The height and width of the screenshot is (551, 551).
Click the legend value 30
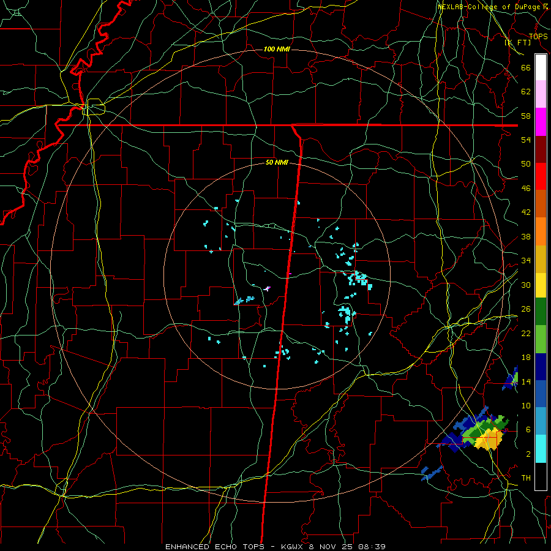(526, 285)
